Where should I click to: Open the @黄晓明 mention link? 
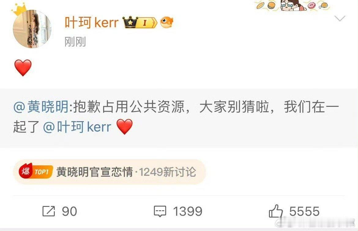(41, 107)
